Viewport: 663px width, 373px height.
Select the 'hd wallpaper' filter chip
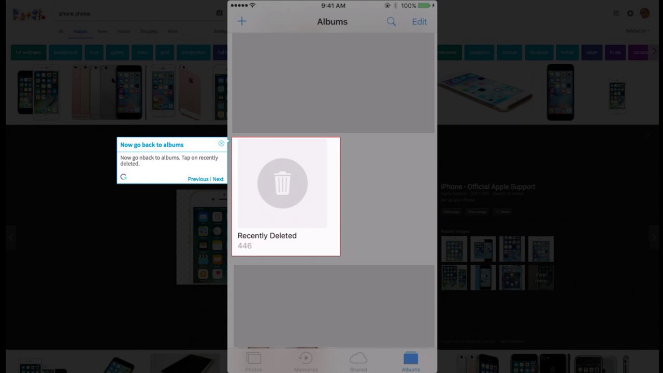pos(28,52)
